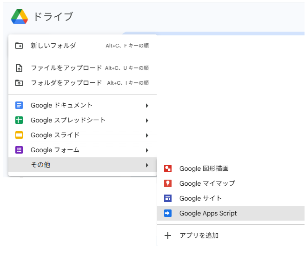
Task: Expand the Google ドキュメント submenu arrow
Action: [147, 106]
